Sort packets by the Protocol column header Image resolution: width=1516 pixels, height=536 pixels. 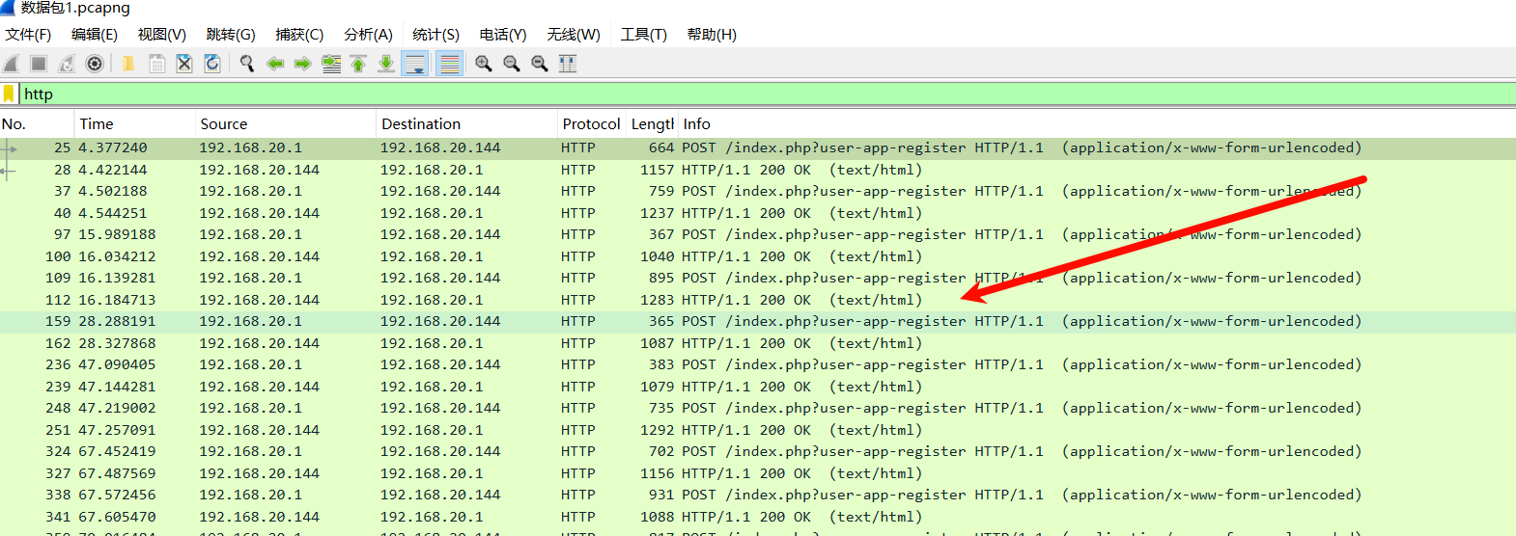591,123
